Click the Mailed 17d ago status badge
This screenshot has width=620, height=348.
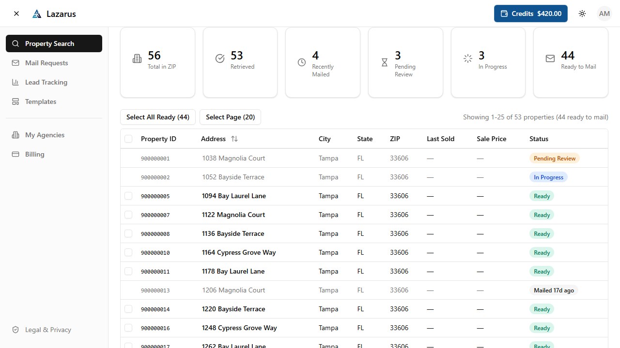[x=554, y=290]
